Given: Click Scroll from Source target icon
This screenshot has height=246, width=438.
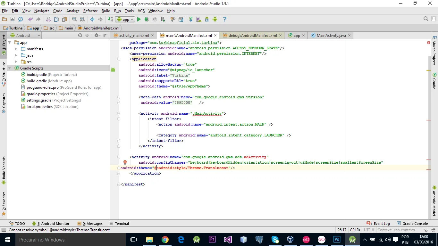Looking at the screenshot, I should 80,36.
